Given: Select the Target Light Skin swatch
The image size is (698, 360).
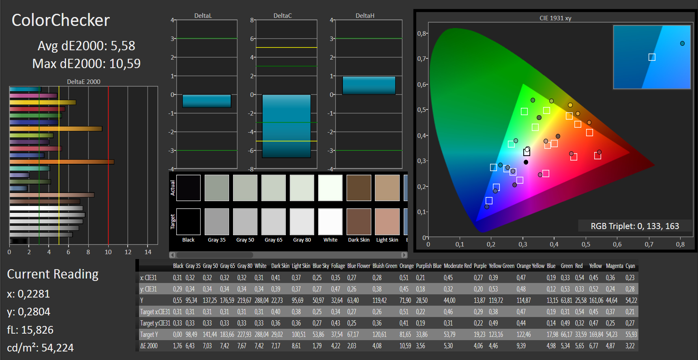Looking at the screenshot, I should [x=387, y=222].
